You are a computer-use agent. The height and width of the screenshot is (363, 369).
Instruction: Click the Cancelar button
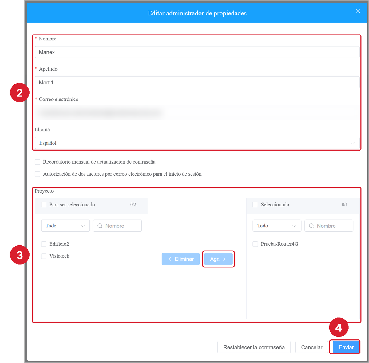[x=312, y=347]
